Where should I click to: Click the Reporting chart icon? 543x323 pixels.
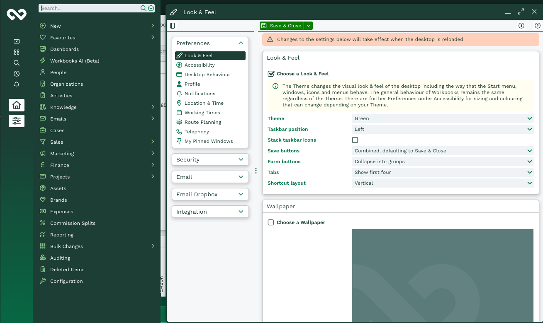[43, 234]
